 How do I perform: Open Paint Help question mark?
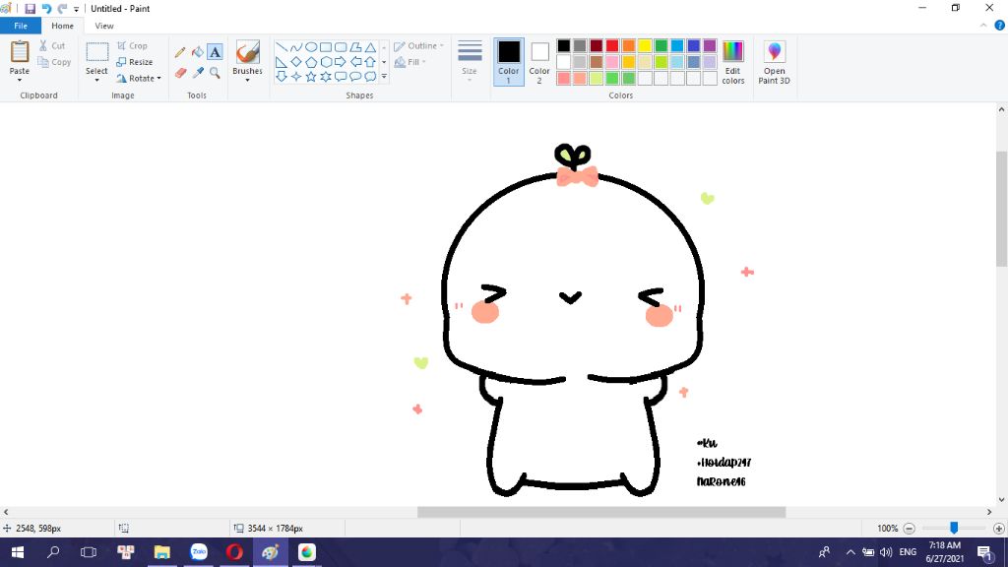(1000, 26)
